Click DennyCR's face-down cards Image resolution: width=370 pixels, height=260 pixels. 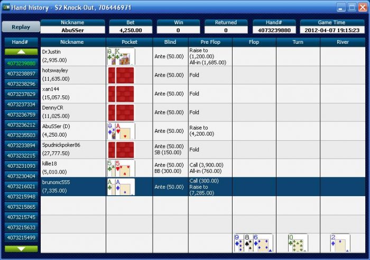point(121,112)
